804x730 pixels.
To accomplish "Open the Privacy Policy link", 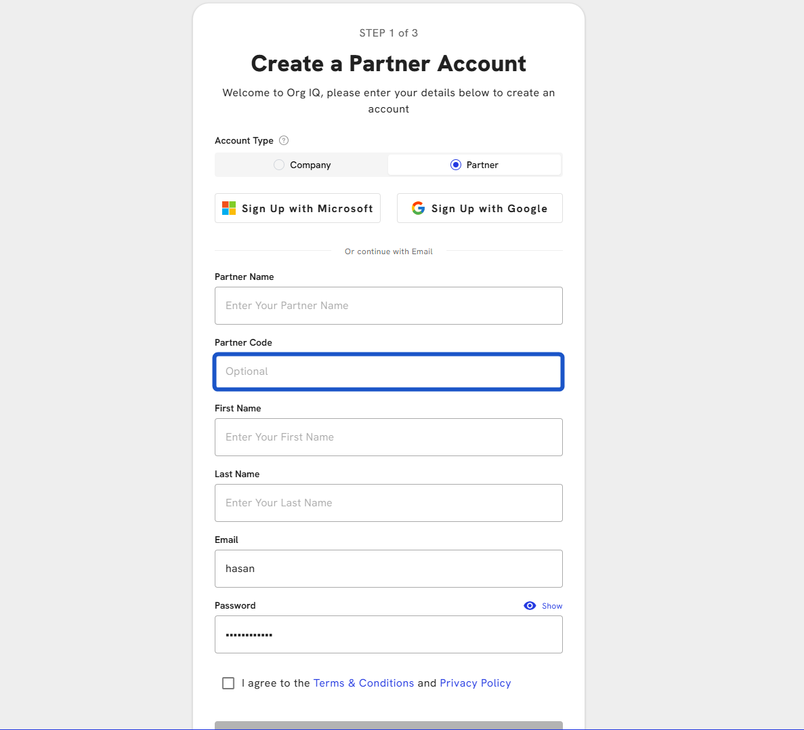I will [x=475, y=683].
